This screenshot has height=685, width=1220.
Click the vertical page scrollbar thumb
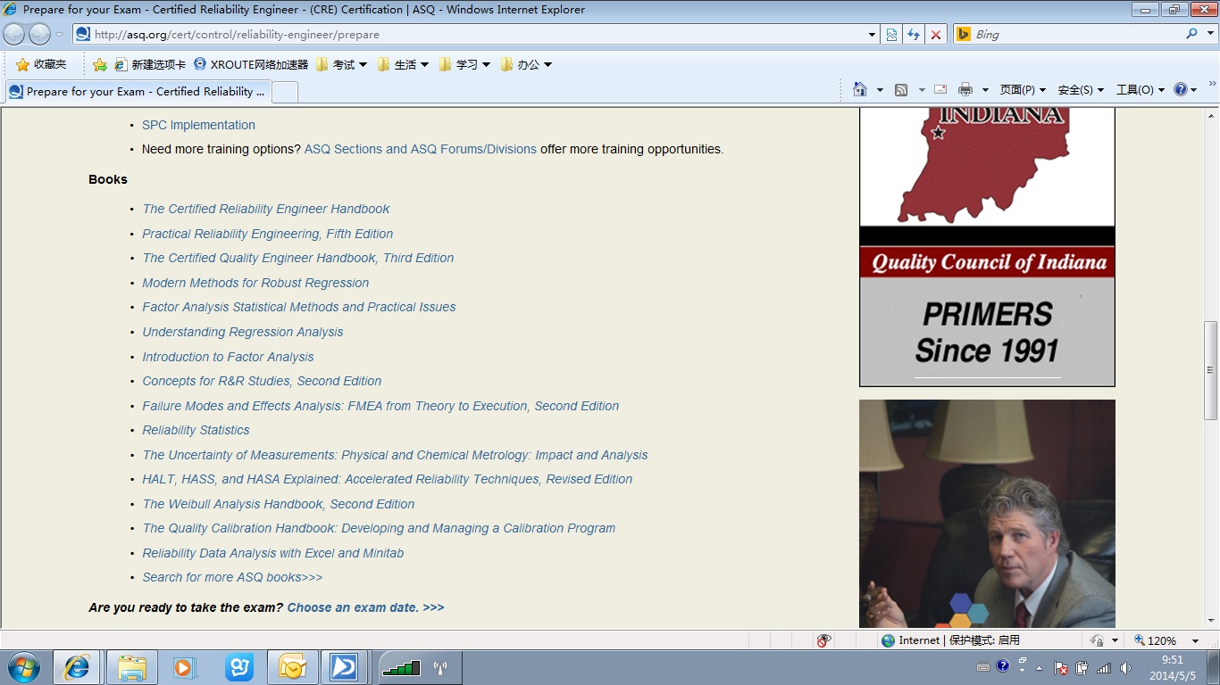[x=1211, y=370]
